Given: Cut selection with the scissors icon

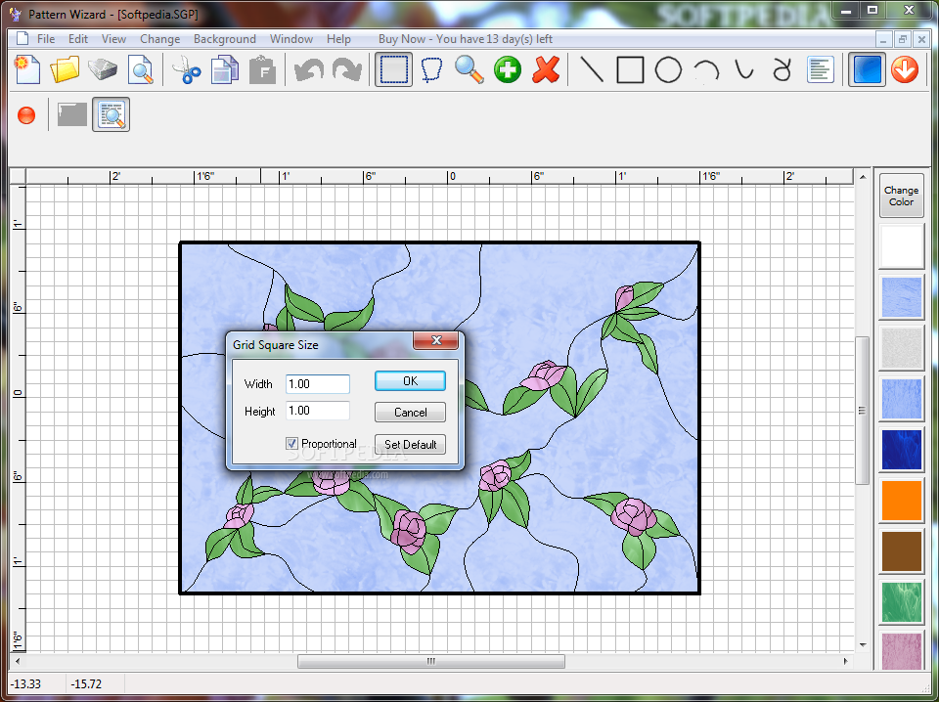Looking at the screenshot, I should coord(187,69).
